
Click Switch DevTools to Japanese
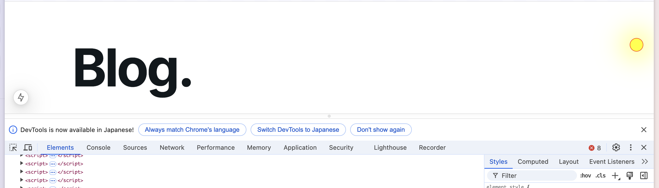(298, 130)
